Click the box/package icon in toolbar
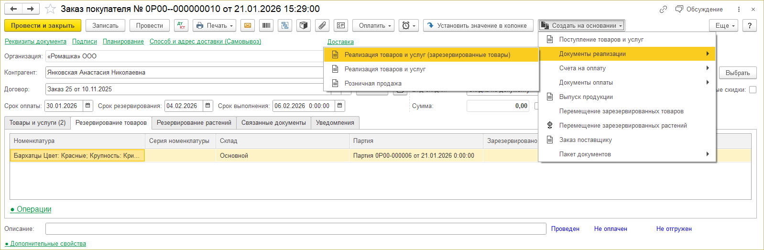The image size is (764, 250). 304,25
